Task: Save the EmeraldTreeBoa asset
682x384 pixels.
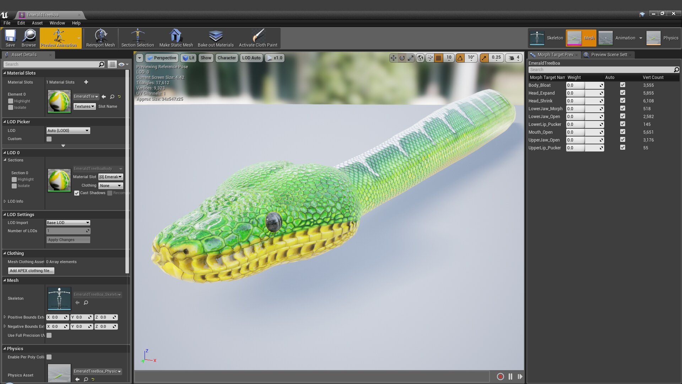Action: pos(10,38)
